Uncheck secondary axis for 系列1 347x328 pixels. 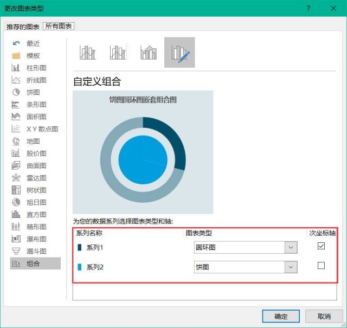pyautogui.click(x=321, y=246)
